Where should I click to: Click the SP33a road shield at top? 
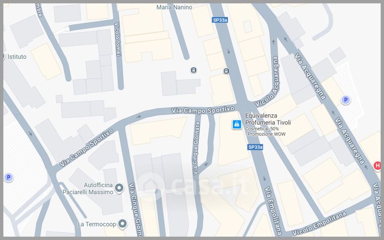[x=219, y=20]
